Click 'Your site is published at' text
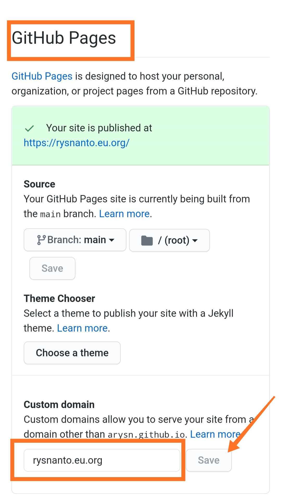The image size is (281, 500). pos(99,128)
